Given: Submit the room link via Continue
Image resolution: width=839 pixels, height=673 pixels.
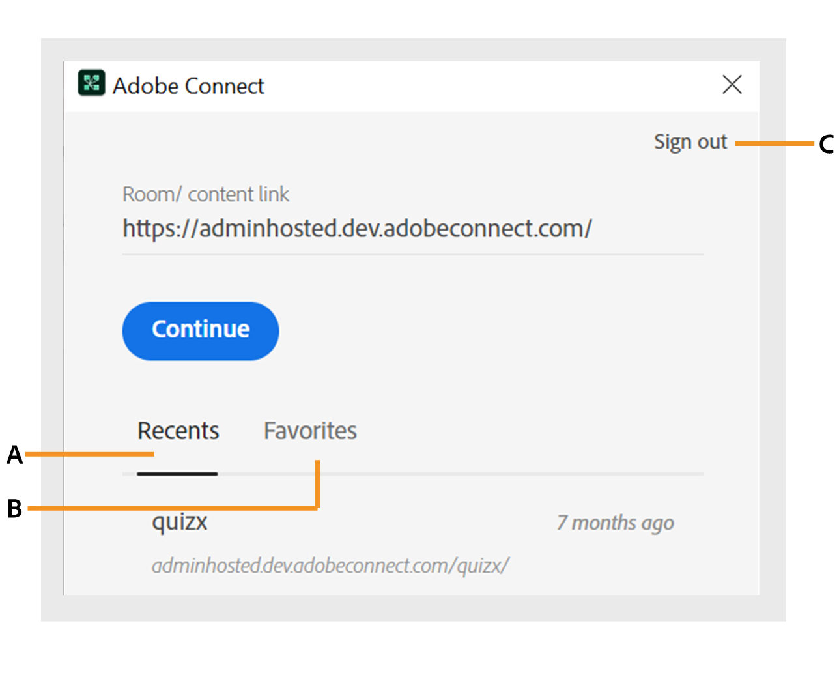Looking at the screenshot, I should (200, 330).
